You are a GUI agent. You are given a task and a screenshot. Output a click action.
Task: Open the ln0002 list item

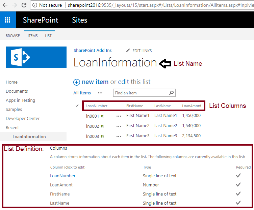(x=92, y=126)
